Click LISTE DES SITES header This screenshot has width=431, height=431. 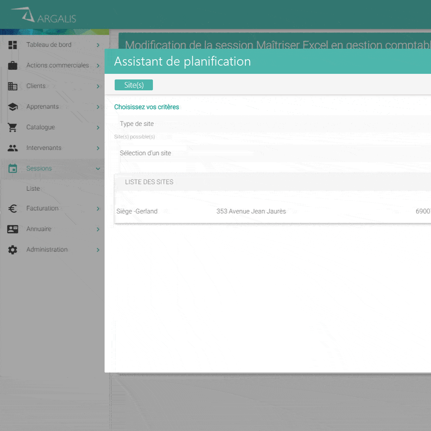point(149,182)
